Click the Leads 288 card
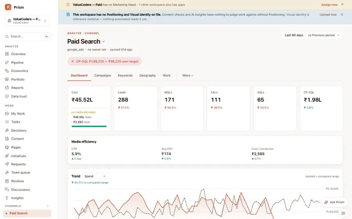This screenshot has height=219, width=352. tap(136, 108)
